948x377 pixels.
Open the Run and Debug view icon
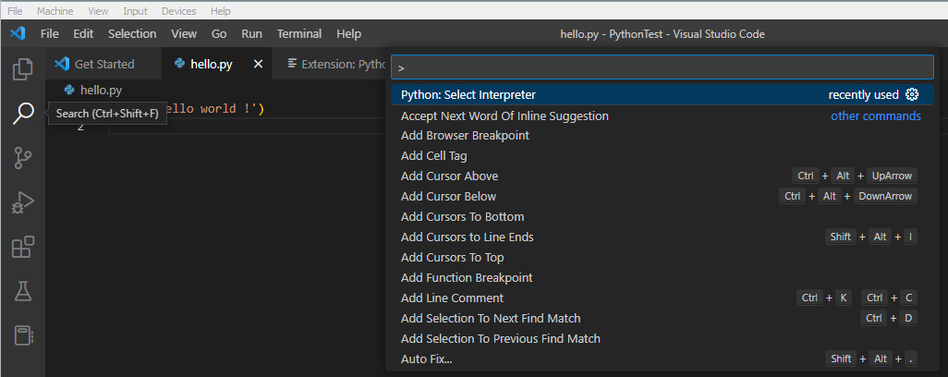point(23,202)
